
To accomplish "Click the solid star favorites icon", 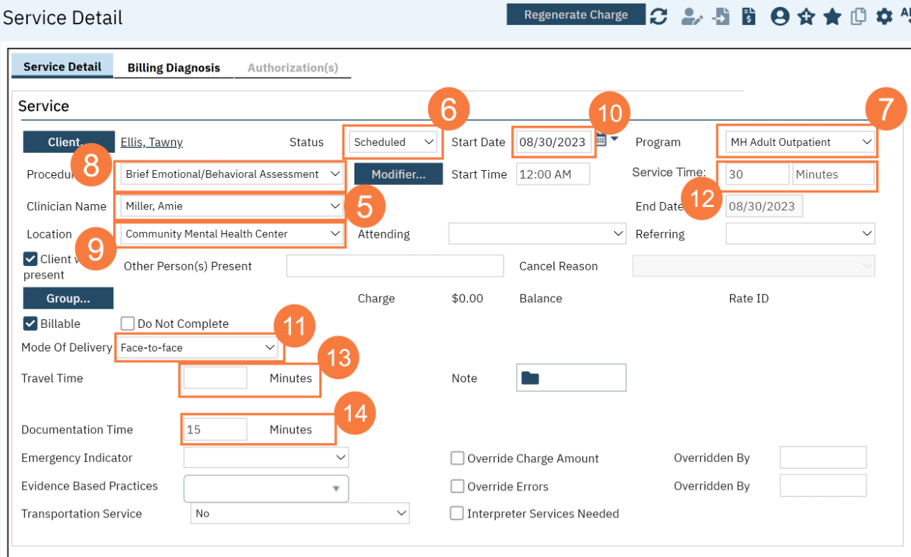I will (x=832, y=16).
